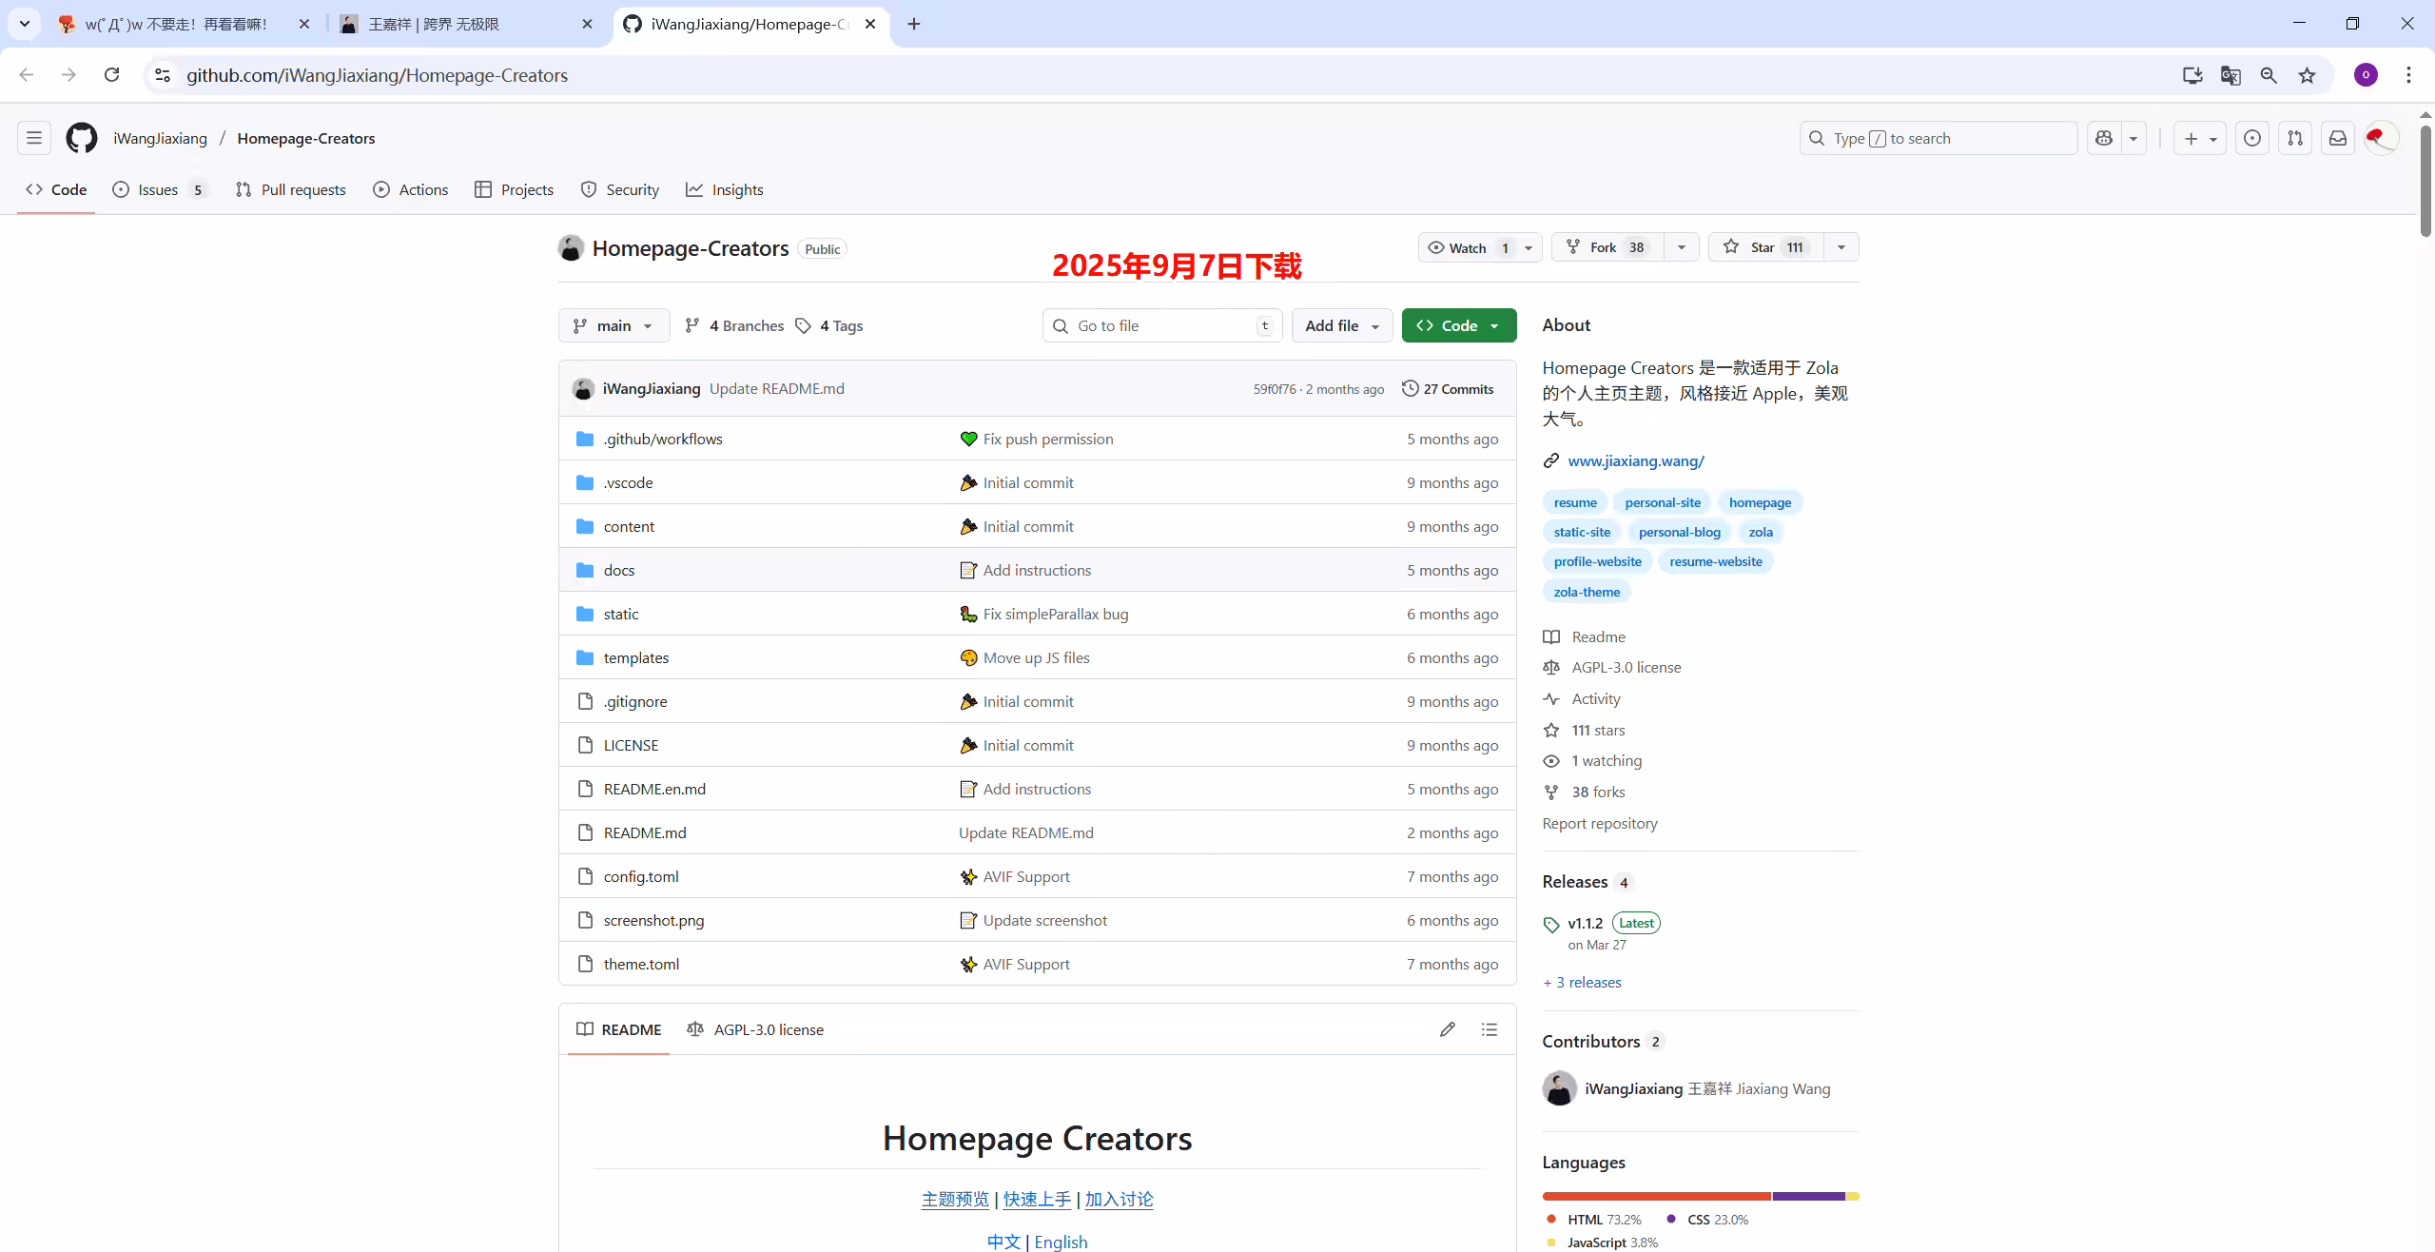Viewport: 2435px width, 1252px height.
Task: Click the CSS purple segment of language bar
Action: click(1808, 1196)
